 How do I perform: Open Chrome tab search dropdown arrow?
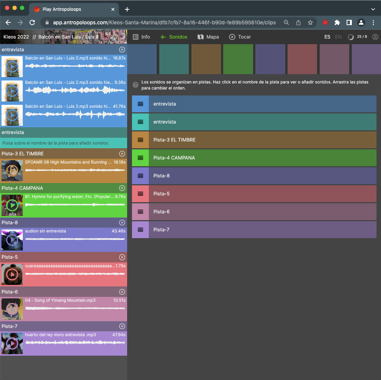coord(373,9)
